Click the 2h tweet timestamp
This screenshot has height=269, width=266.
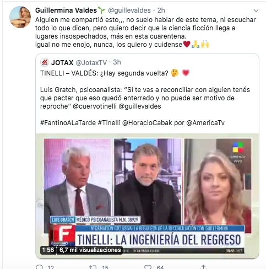161,10
